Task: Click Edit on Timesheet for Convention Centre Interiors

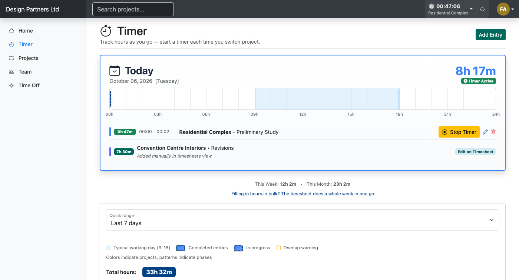Action: pos(476,152)
